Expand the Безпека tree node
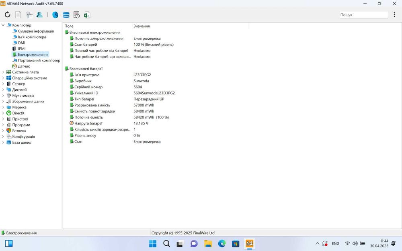The height and width of the screenshot is (251, 402). pos(3,131)
